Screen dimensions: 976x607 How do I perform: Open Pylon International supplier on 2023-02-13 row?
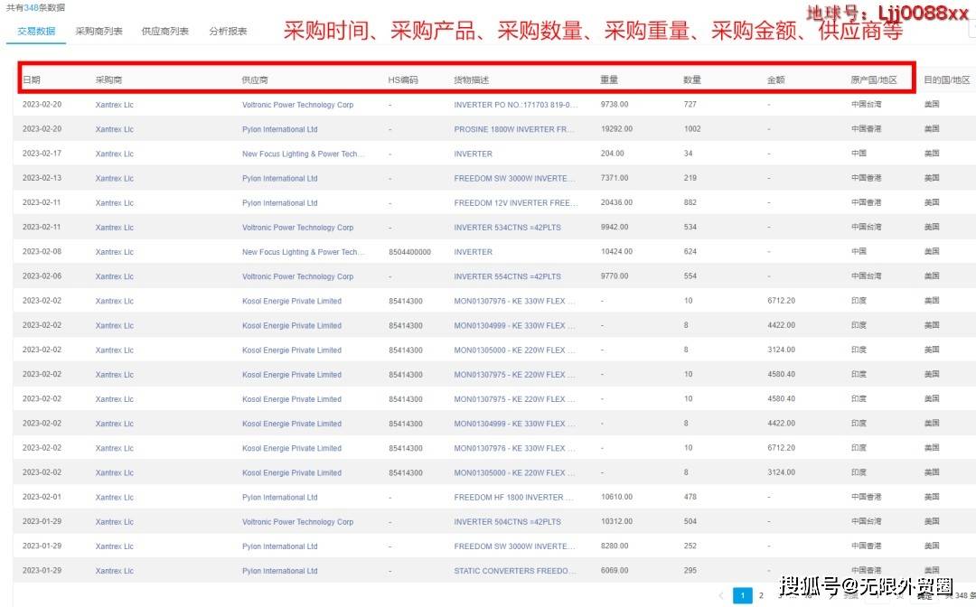(x=279, y=179)
